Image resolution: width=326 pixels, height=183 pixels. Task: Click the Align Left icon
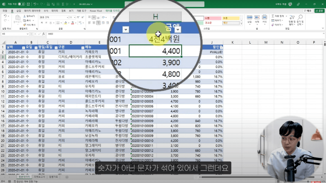(89, 23)
